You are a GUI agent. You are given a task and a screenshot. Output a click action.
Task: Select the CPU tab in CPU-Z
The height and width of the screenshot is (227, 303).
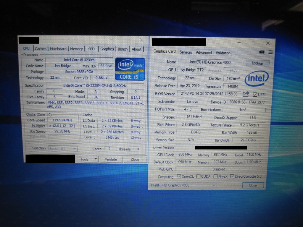click(x=26, y=48)
